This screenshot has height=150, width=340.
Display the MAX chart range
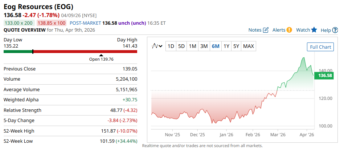point(249,46)
